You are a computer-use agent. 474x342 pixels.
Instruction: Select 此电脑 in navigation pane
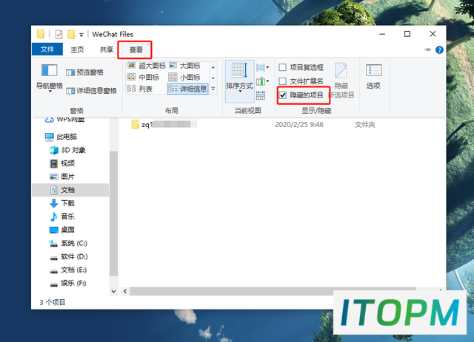pos(61,137)
